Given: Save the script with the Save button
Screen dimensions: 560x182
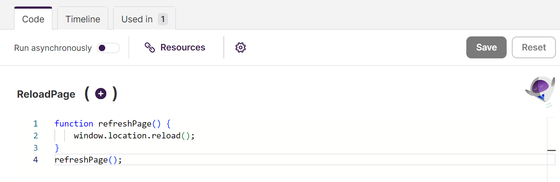Looking at the screenshot, I should click(486, 47).
